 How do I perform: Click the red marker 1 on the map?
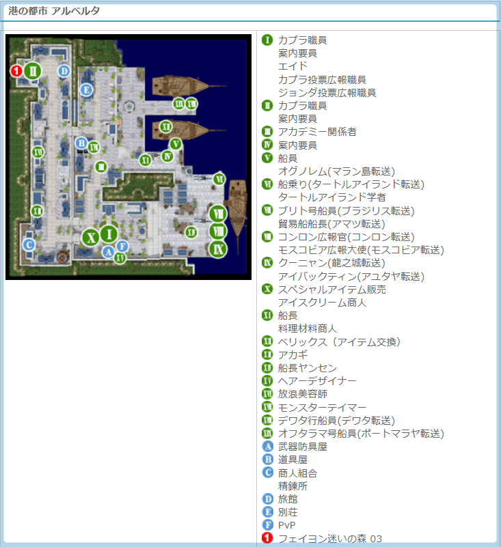17,70
